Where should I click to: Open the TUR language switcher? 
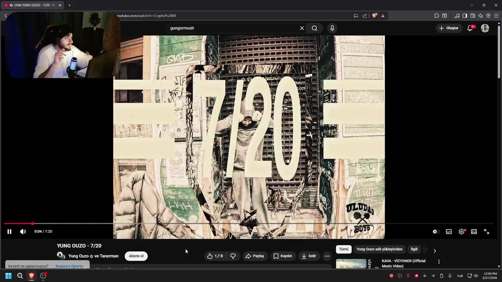(460, 276)
